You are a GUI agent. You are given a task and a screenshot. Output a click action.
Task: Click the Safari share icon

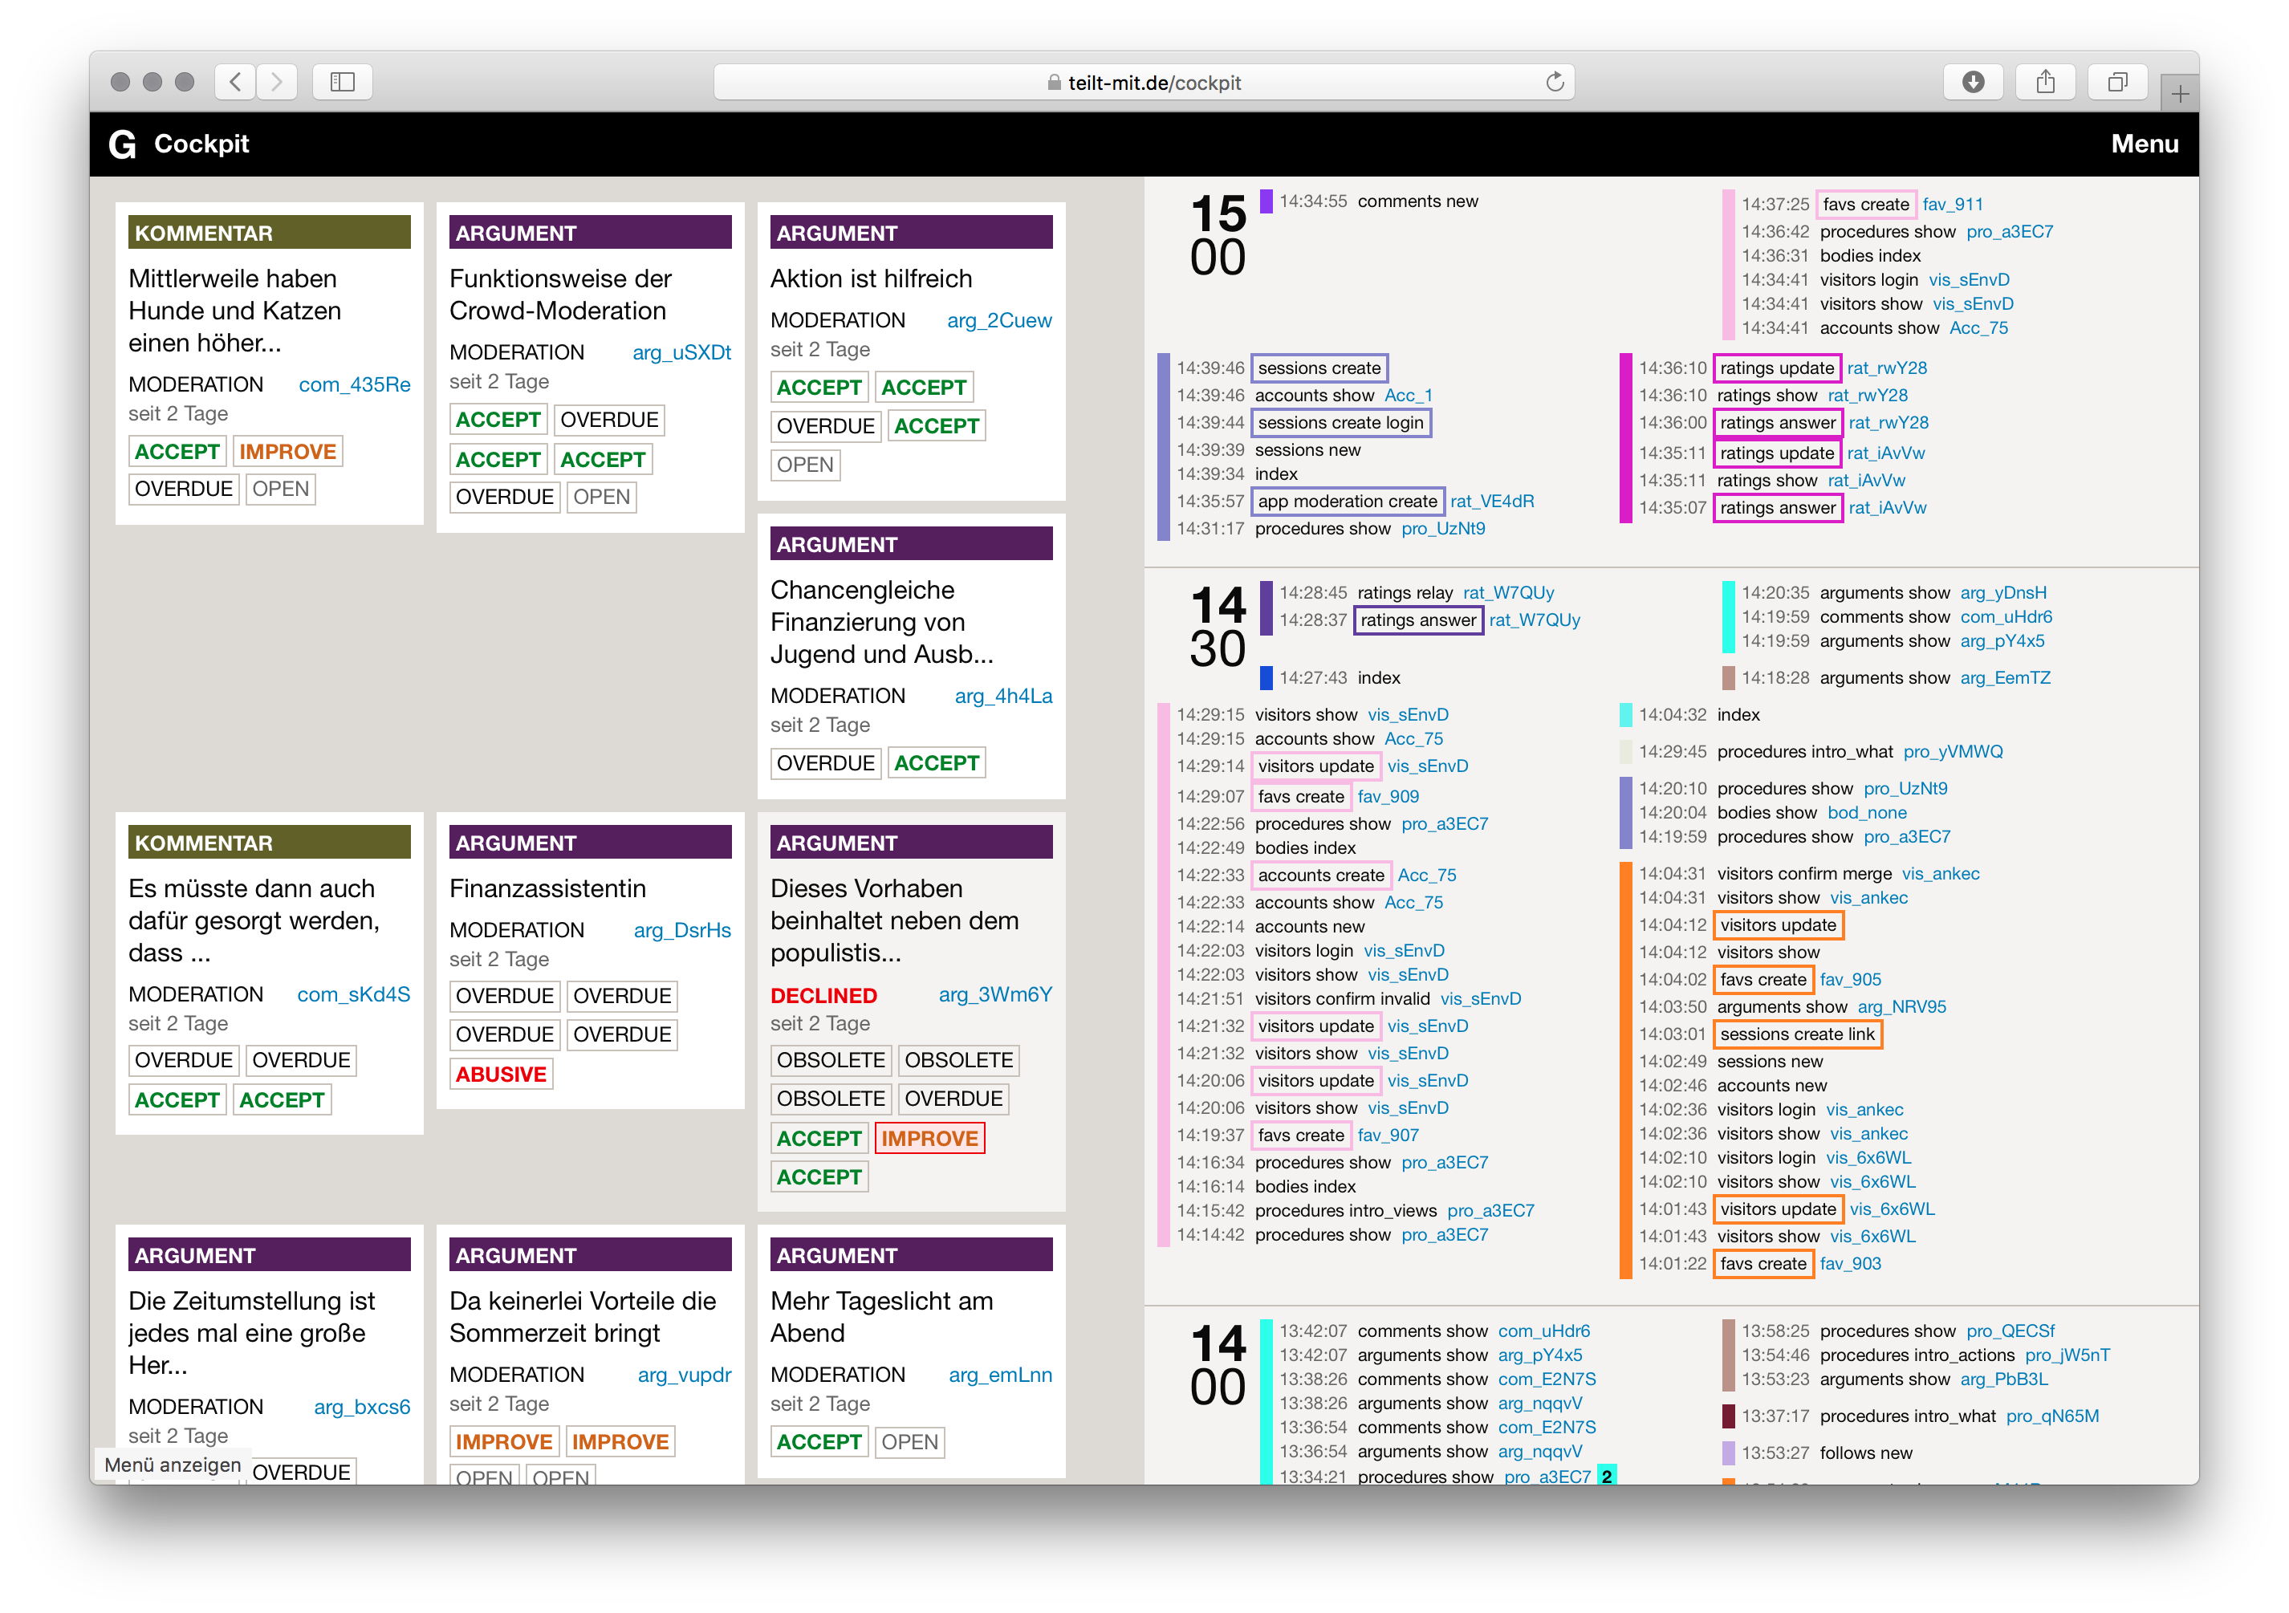(2045, 82)
